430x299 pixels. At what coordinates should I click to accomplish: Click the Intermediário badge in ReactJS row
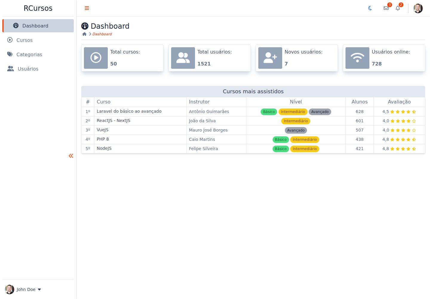pos(296,121)
